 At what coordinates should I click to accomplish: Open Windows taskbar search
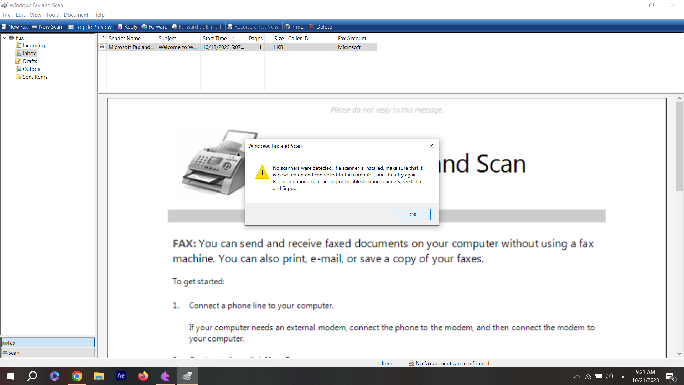coord(32,376)
